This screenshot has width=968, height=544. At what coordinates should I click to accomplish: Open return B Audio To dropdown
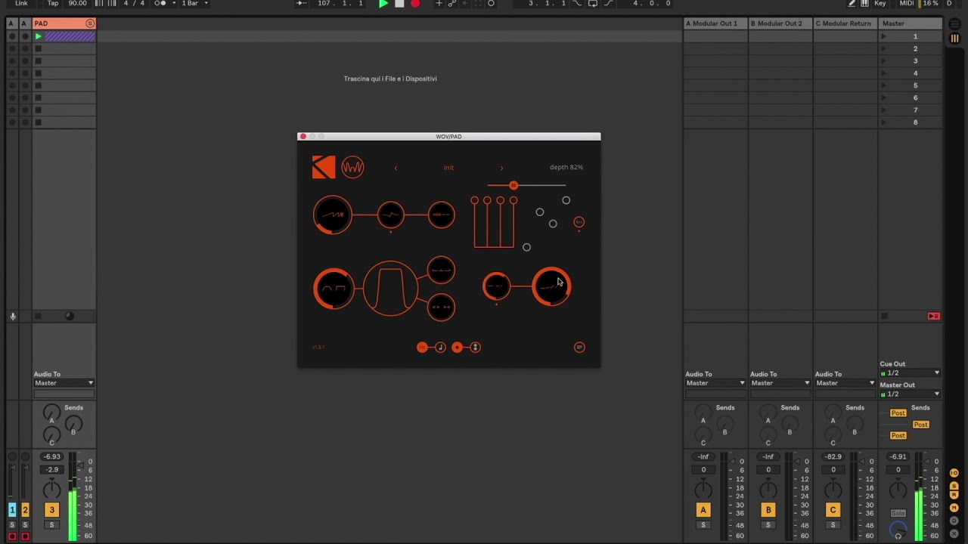pyautogui.click(x=780, y=383)
